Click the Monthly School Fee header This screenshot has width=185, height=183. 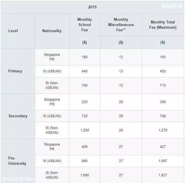85,25
